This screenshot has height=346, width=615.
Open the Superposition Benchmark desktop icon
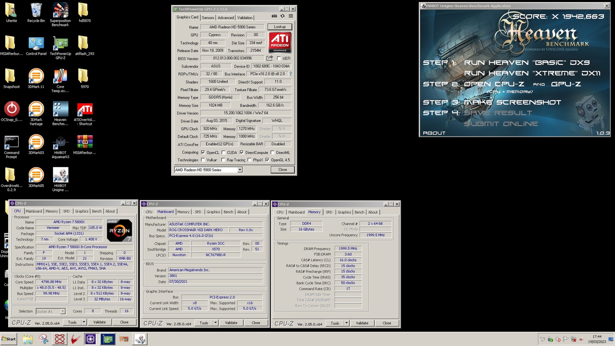pyautogui.click(x=60, y=14)
